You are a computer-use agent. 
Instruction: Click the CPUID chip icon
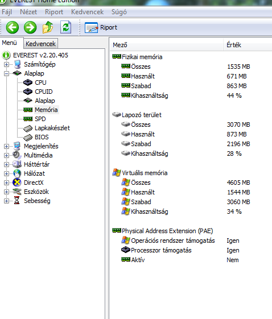click(x=28, y=92)
